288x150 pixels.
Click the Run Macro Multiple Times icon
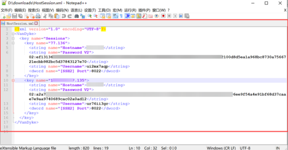[x=181, y=16]
